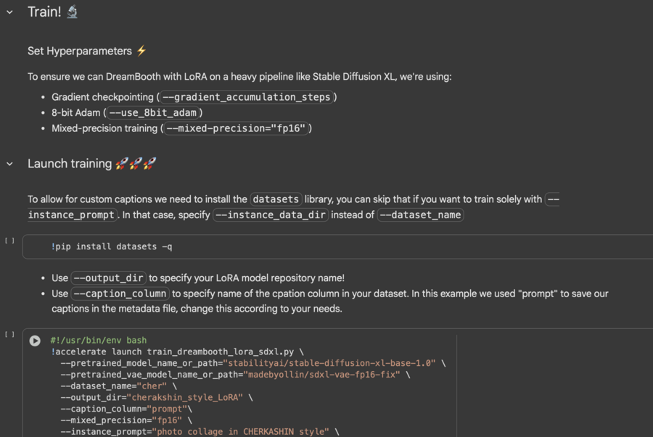653x437 pixels.
Task: Collapse the Launch training section
Action: point(10,165)
